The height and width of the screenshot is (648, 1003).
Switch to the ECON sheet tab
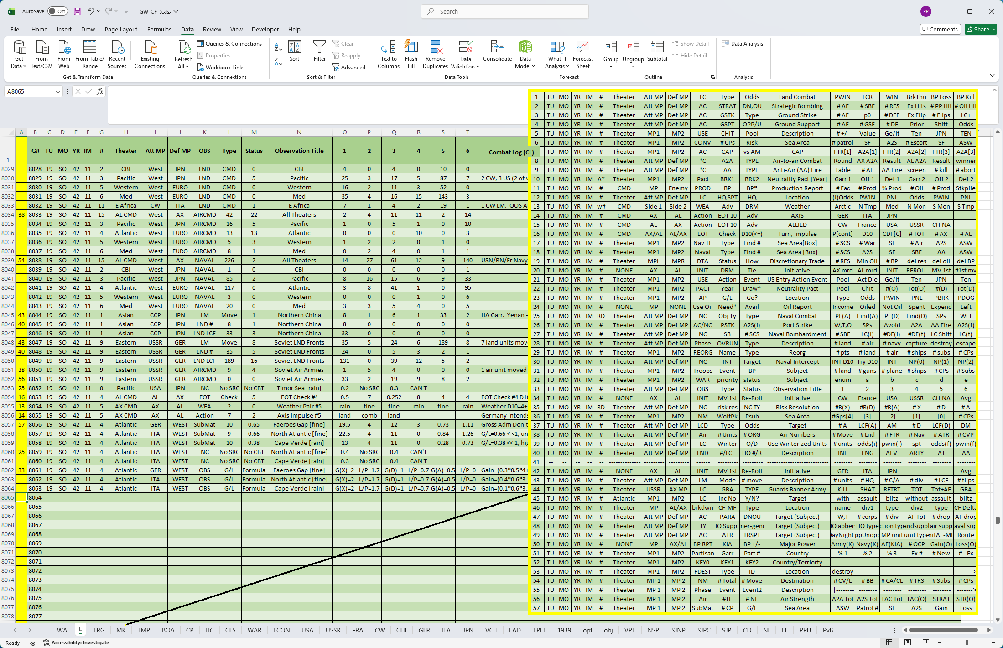click(281, 630)
